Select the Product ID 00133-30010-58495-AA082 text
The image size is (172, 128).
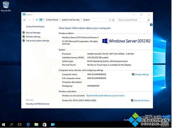(x=79, y=101)
